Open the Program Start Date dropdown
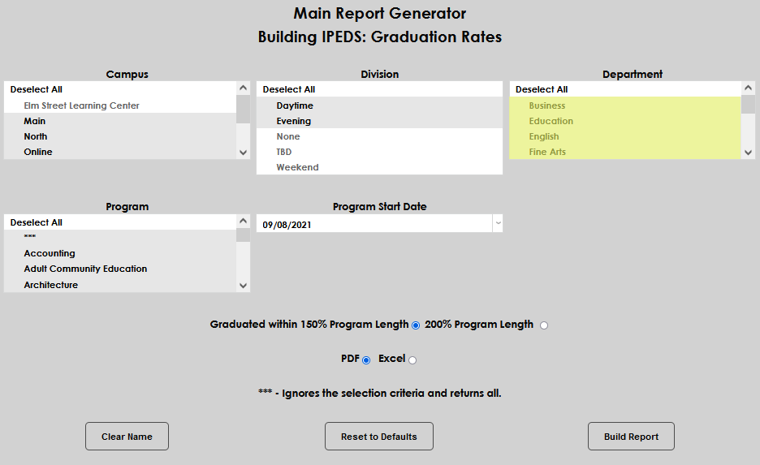 (498, 224)
